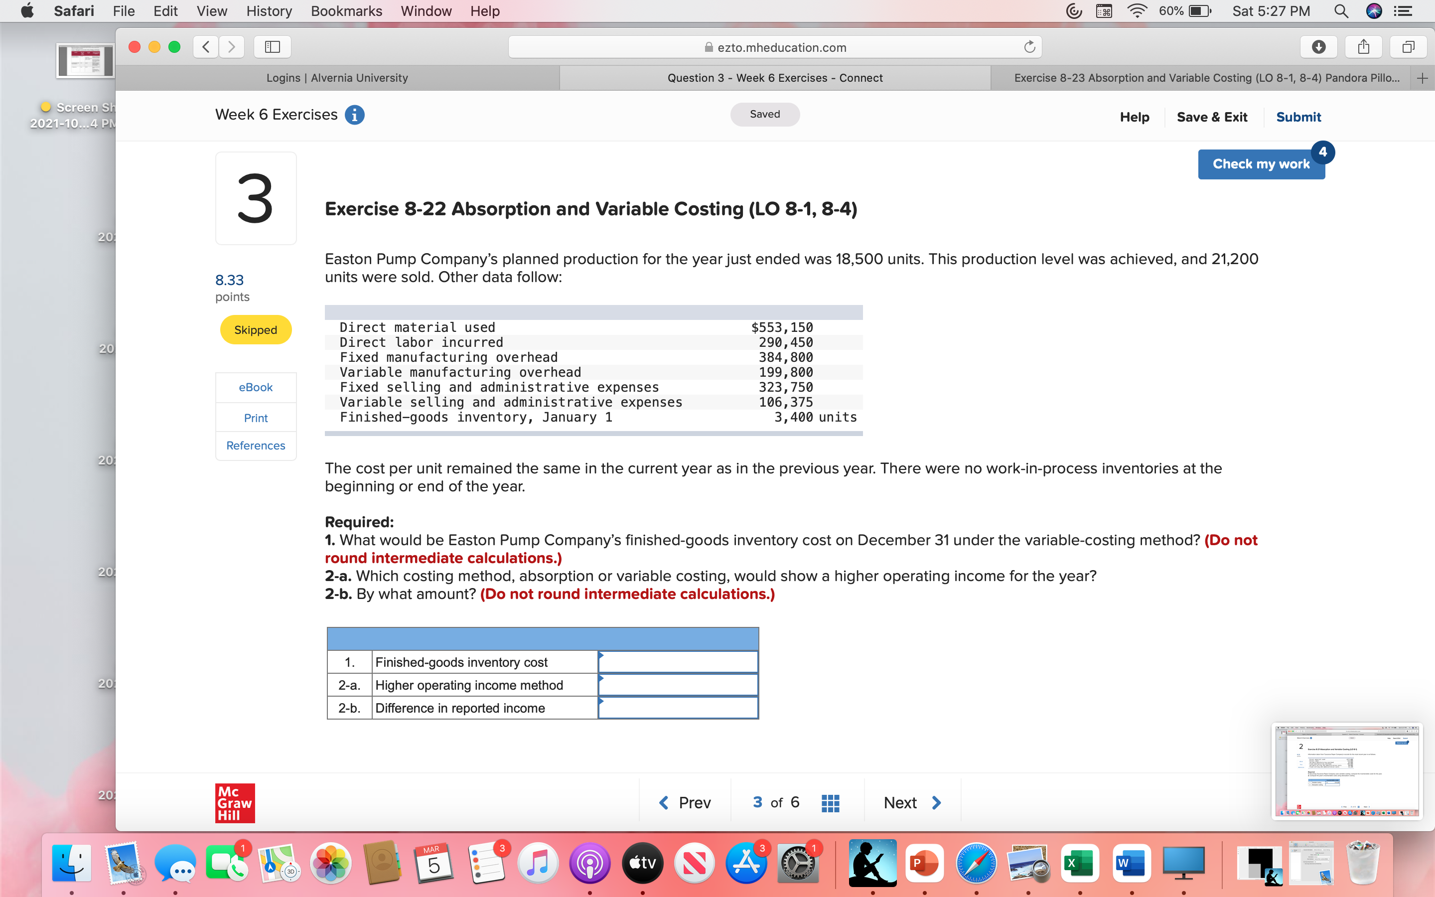
Task: Reload the page using the address bar icon
Action: pyautogui.click(x=1029, y=47)
